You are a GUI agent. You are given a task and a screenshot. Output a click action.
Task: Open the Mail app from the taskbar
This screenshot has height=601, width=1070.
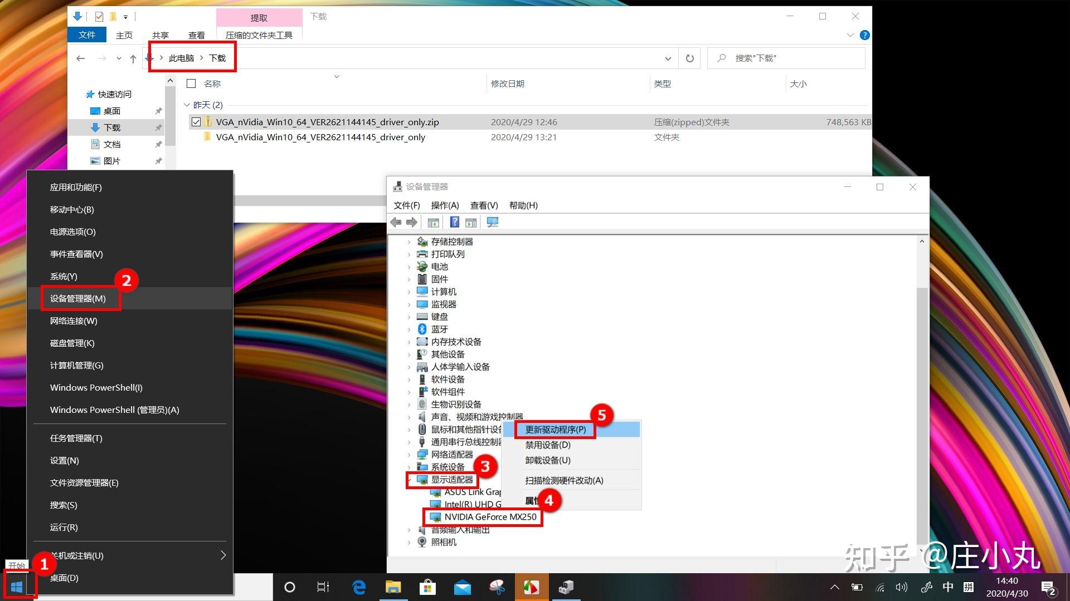pos(462,587)
